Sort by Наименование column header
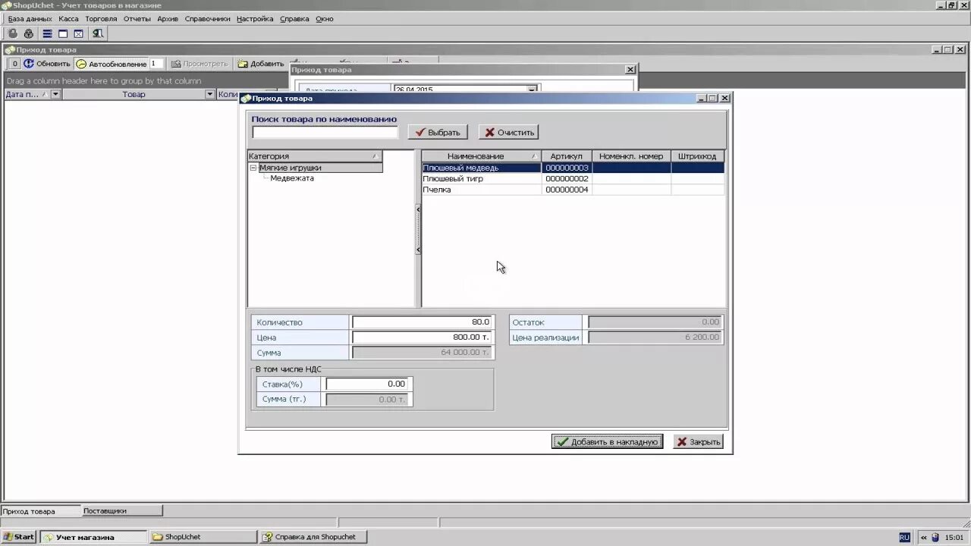 click(x=482, y=156)
